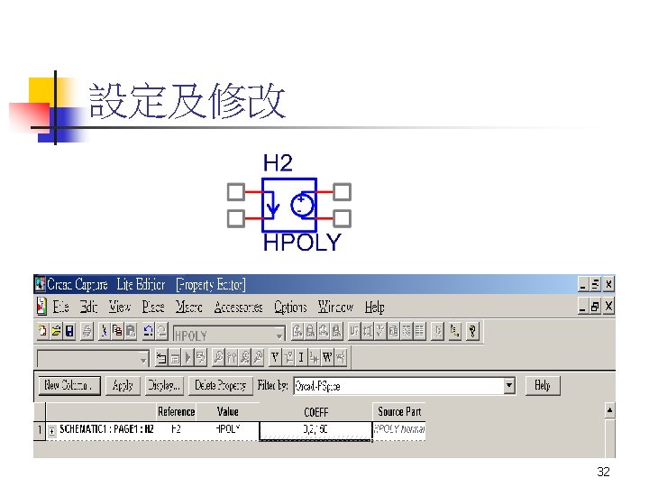This screenshot has width=649, height=487.
Task: Click the Help question mark icon
Action: pyautogui.click(x=472, y=331)
